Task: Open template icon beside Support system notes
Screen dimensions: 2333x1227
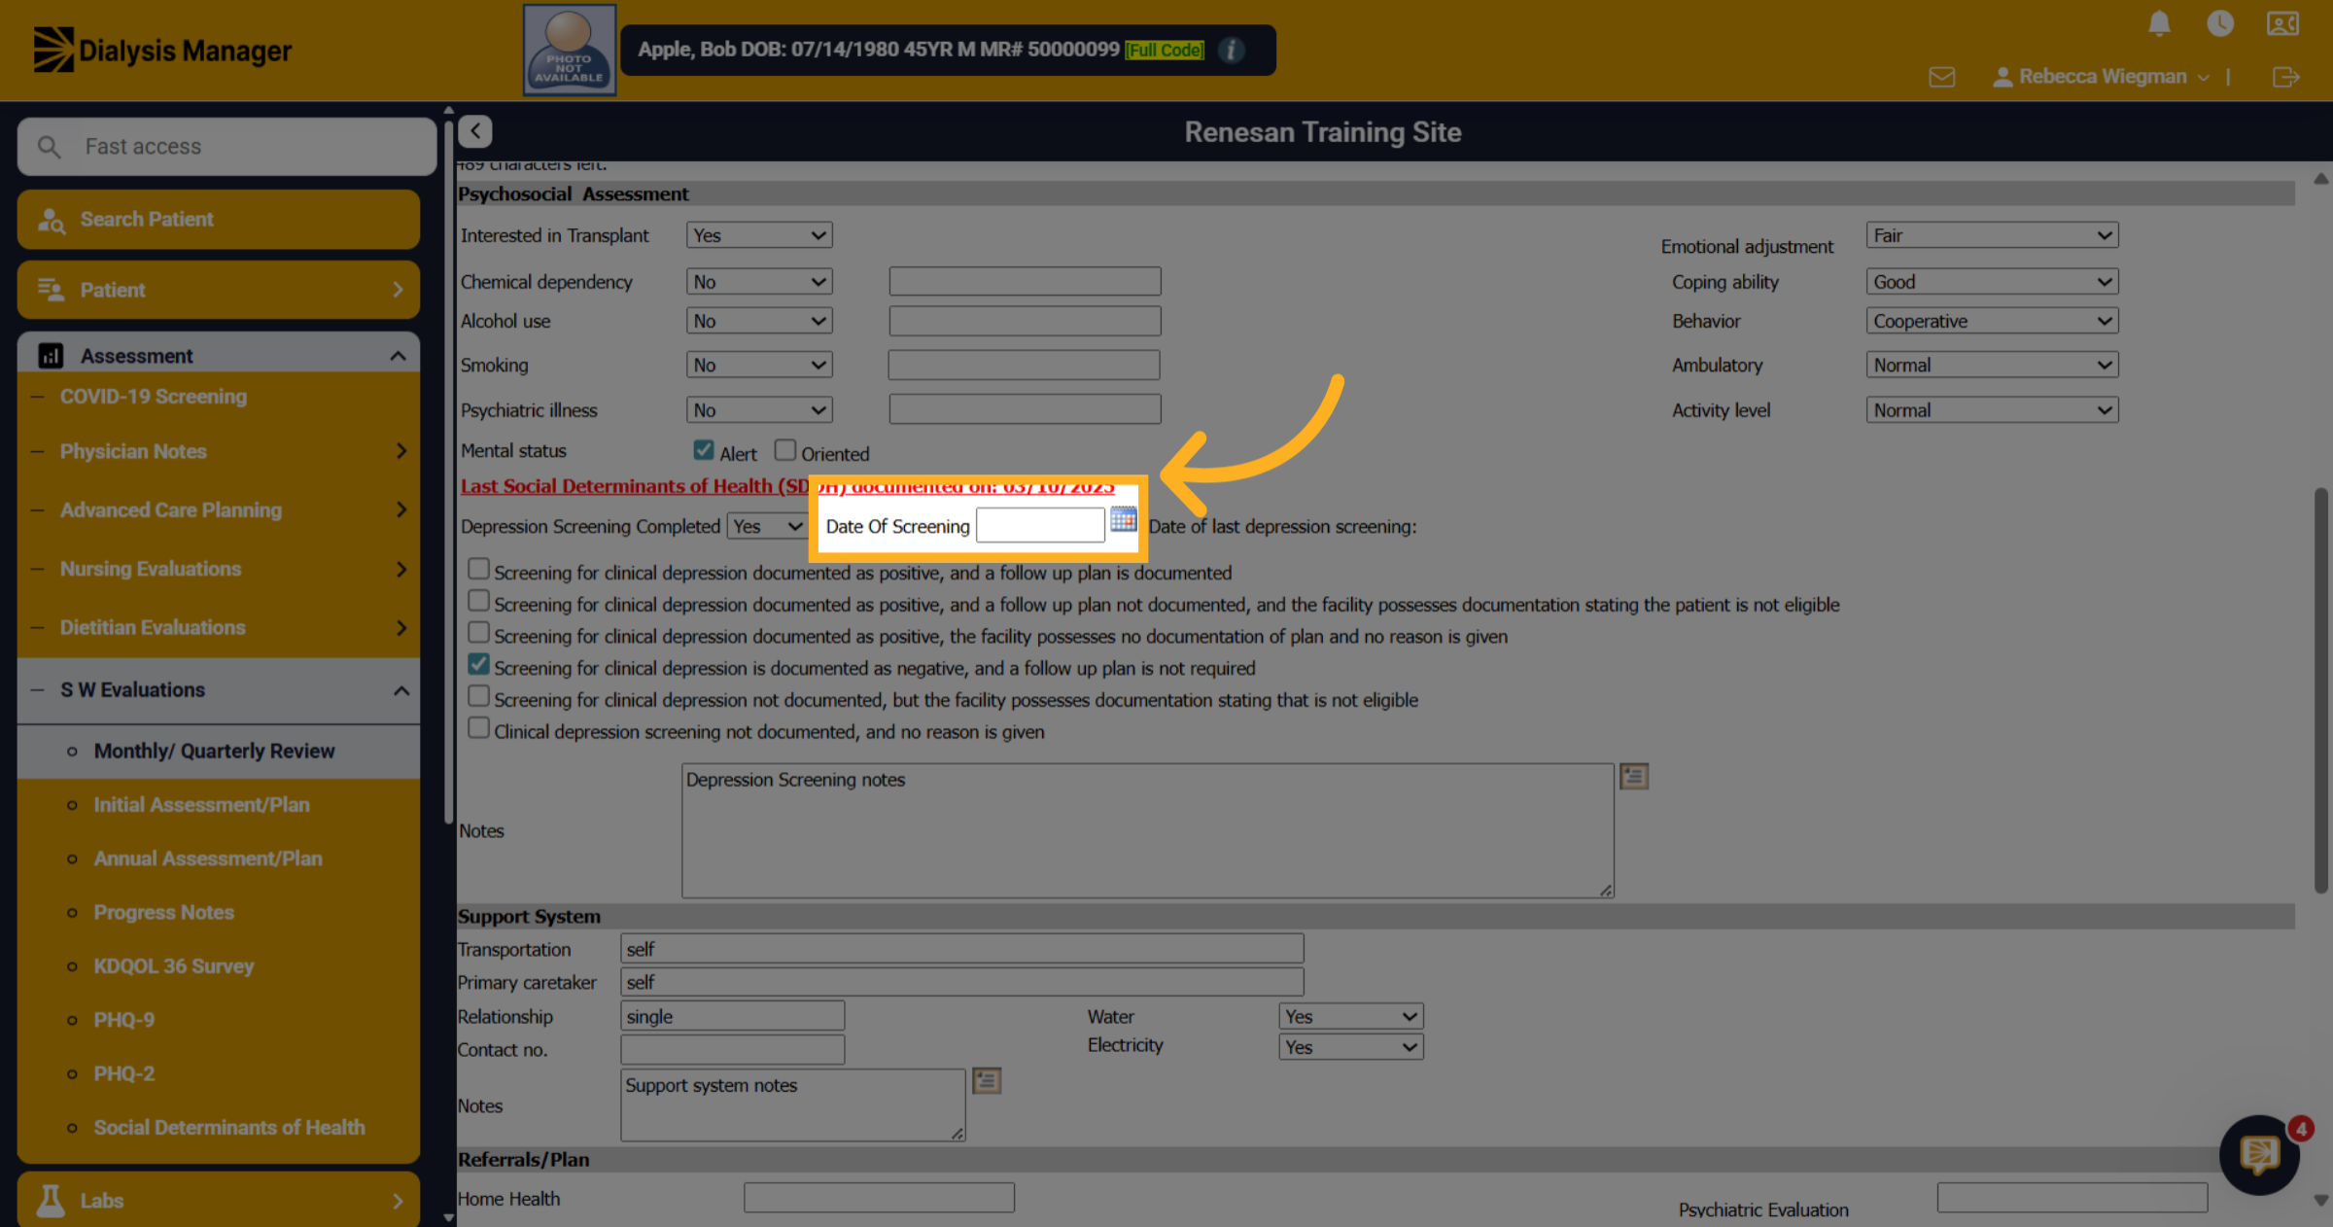Action: [x=987, y=1080]
